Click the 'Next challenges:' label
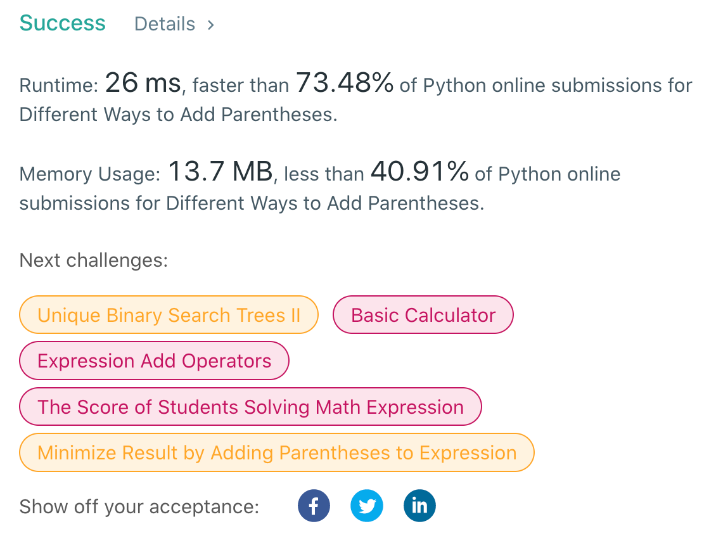The height and width of the screenshot is (550, 716). [94, 260]
